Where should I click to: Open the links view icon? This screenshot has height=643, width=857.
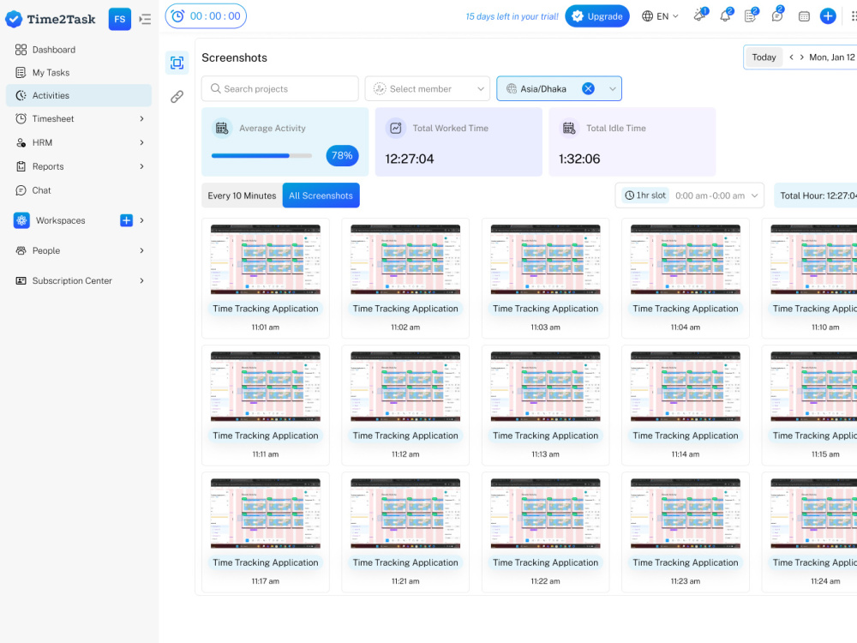[x=177, y=97]
